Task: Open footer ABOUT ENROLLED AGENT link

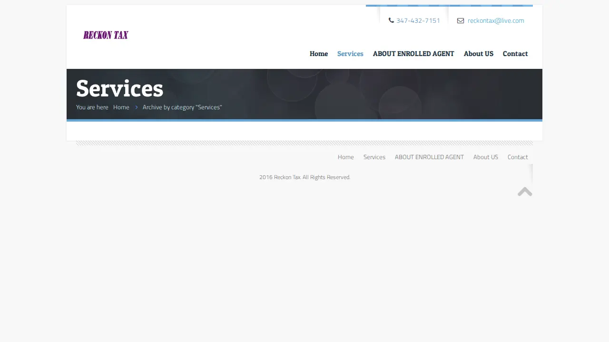Action: (429, 157)
